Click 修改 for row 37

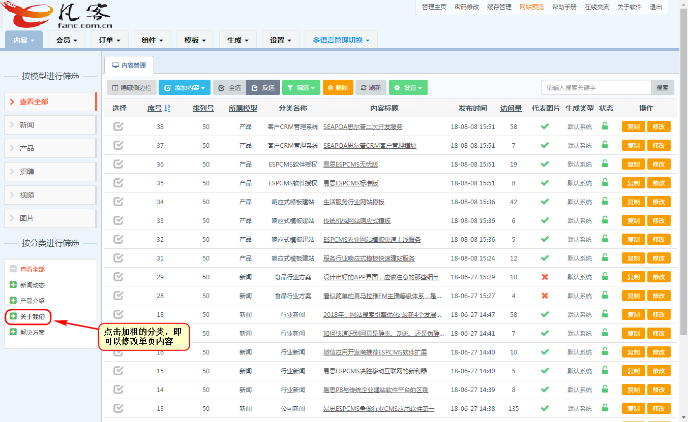point(659,145)
